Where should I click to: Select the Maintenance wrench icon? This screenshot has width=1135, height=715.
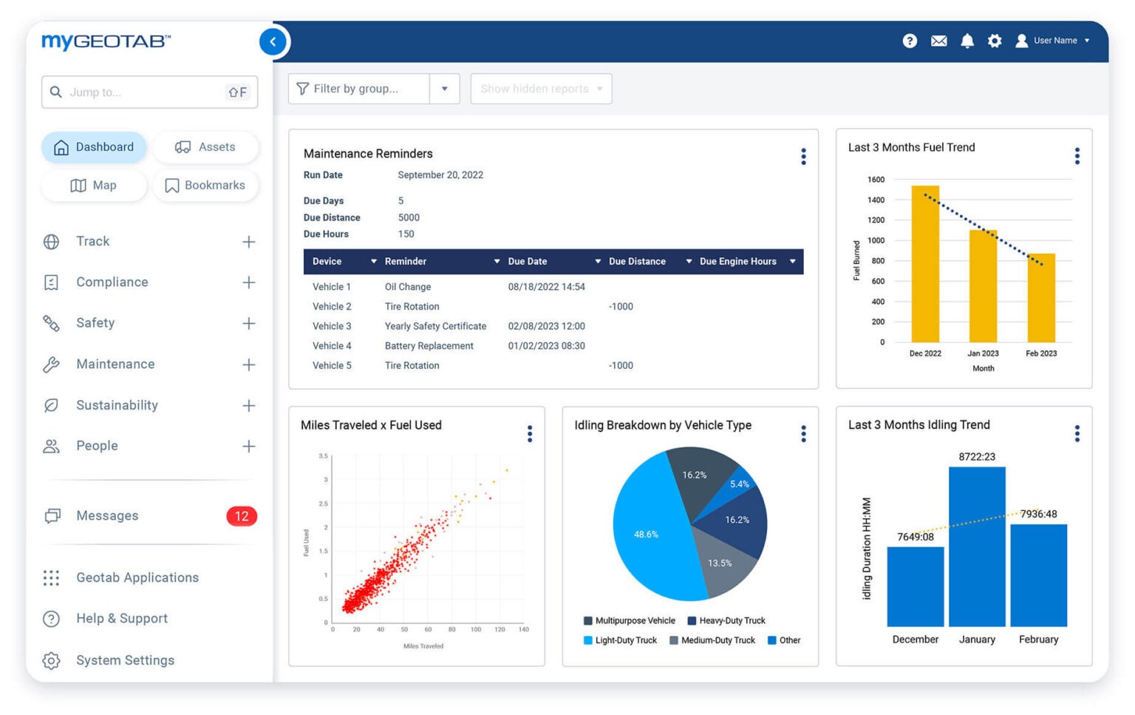pyautogui.click(x=51, y=364)
